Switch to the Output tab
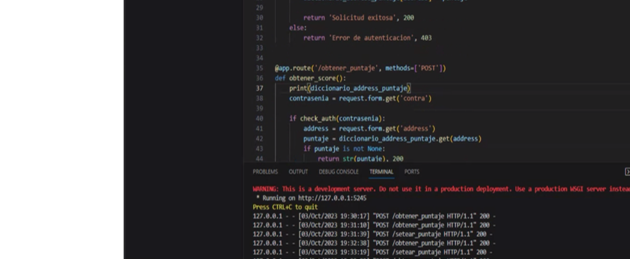Viewport: 630px width, 259px height. pos(298,172)
